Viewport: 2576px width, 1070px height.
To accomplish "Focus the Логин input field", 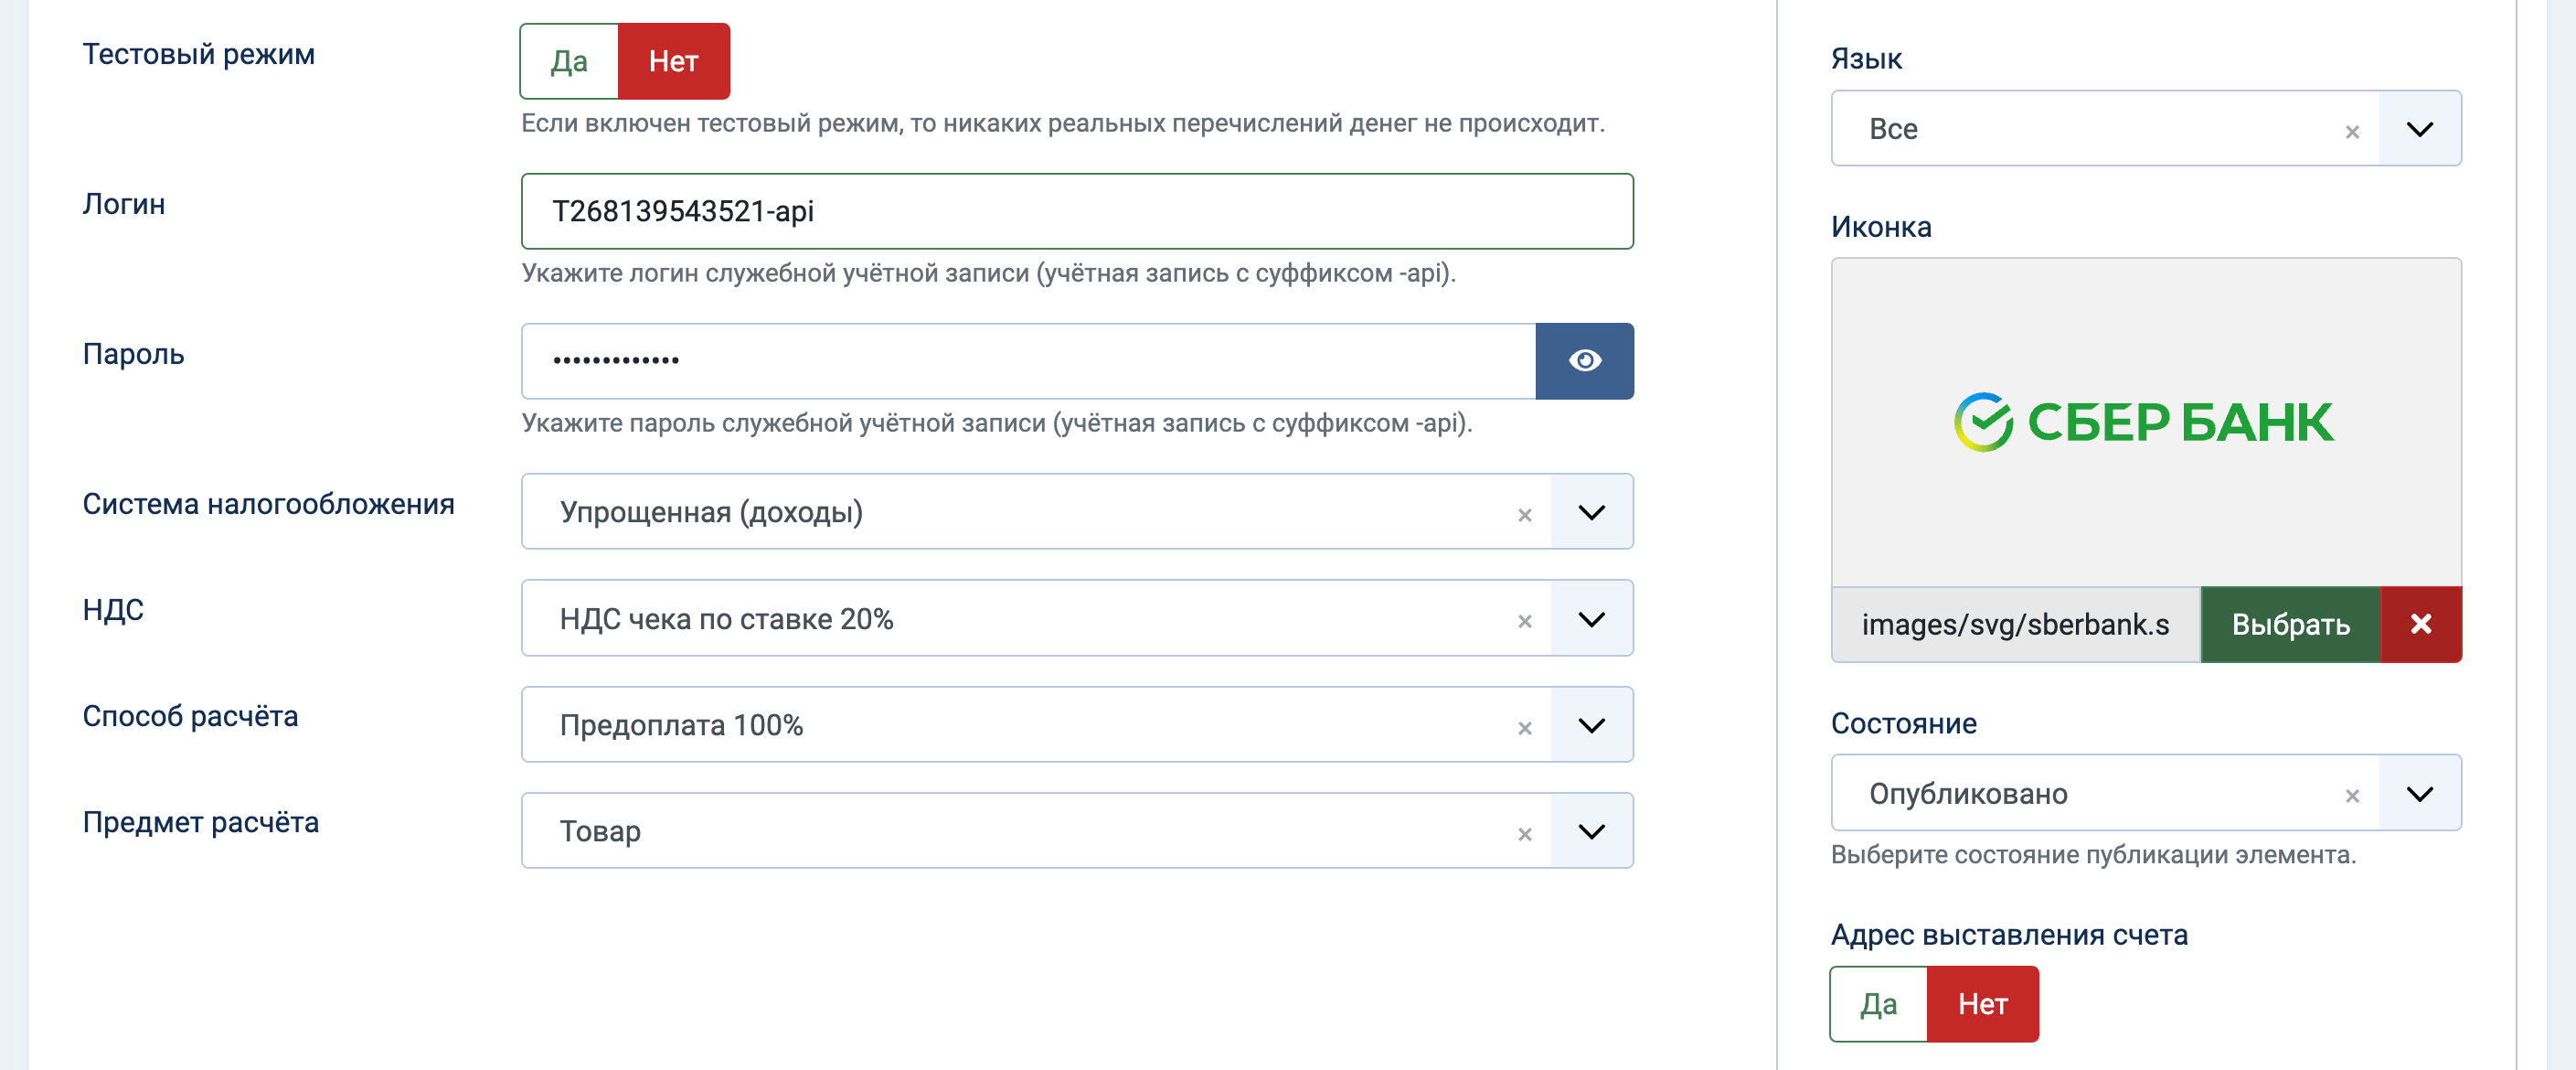I will point(1077,211).
